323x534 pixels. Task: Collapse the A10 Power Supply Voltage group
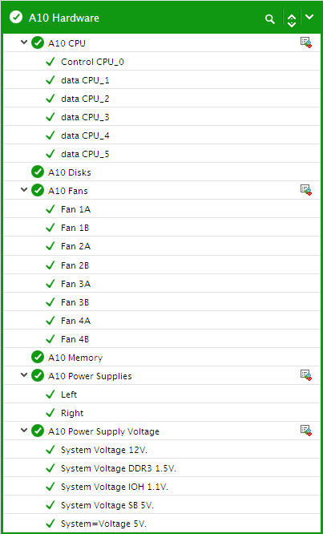pyautogui.click(x=23, y=430)
